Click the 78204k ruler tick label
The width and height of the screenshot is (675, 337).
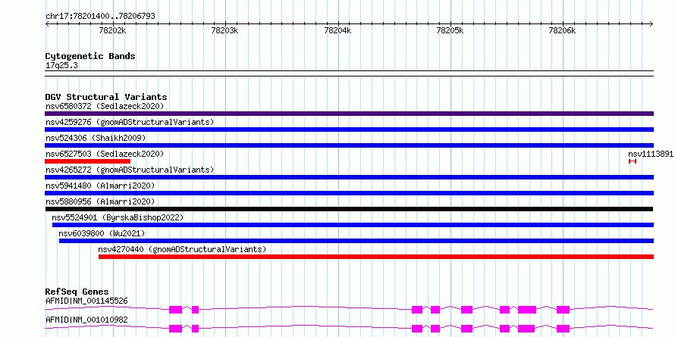(x=337, y=30)
